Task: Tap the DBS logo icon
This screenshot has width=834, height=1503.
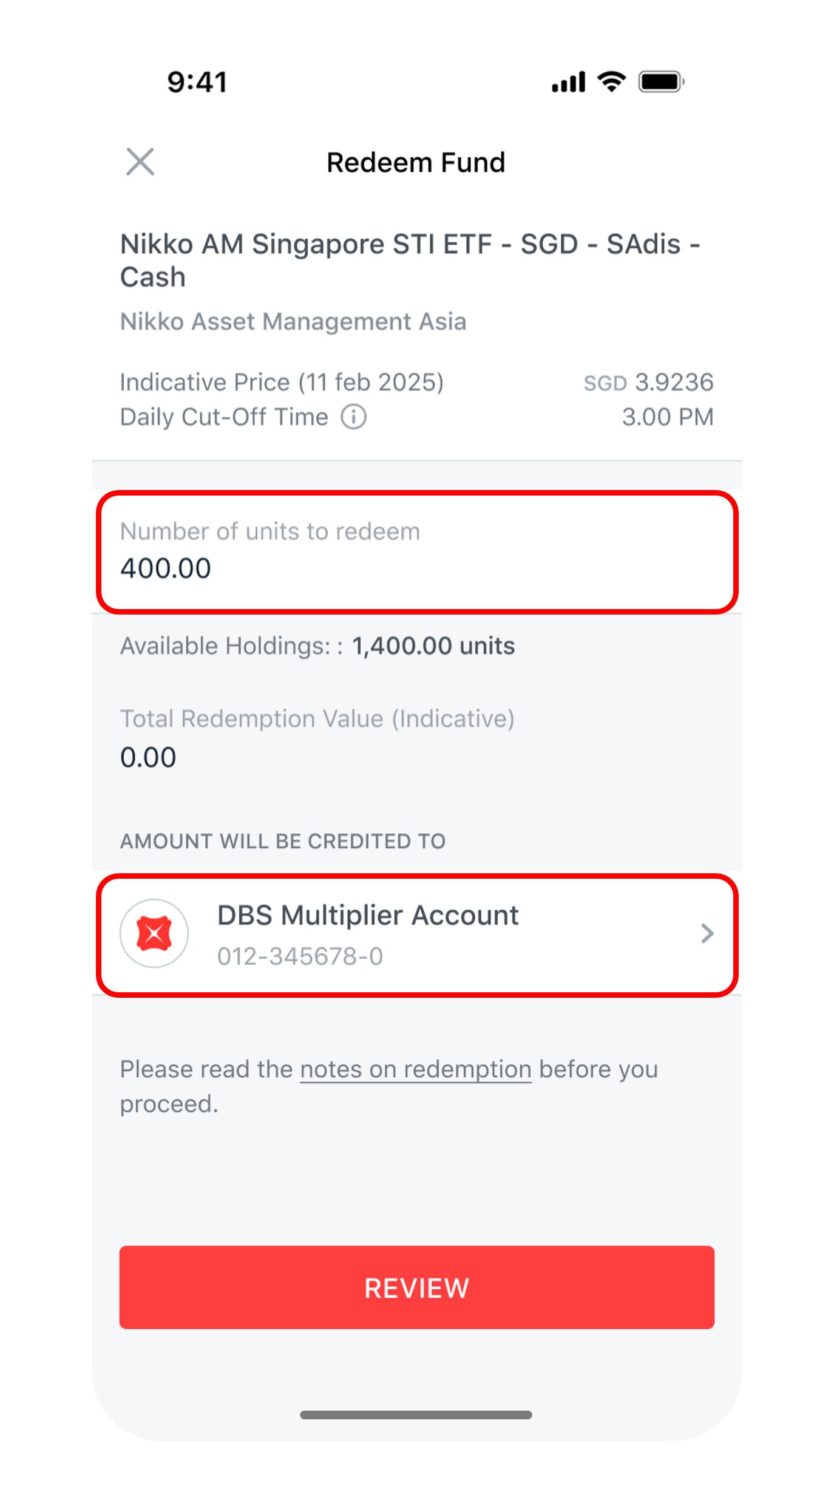Action: 154,933
